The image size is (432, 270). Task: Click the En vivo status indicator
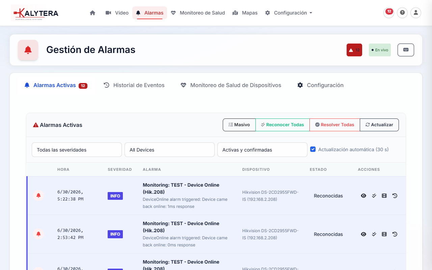pos(380,50)
